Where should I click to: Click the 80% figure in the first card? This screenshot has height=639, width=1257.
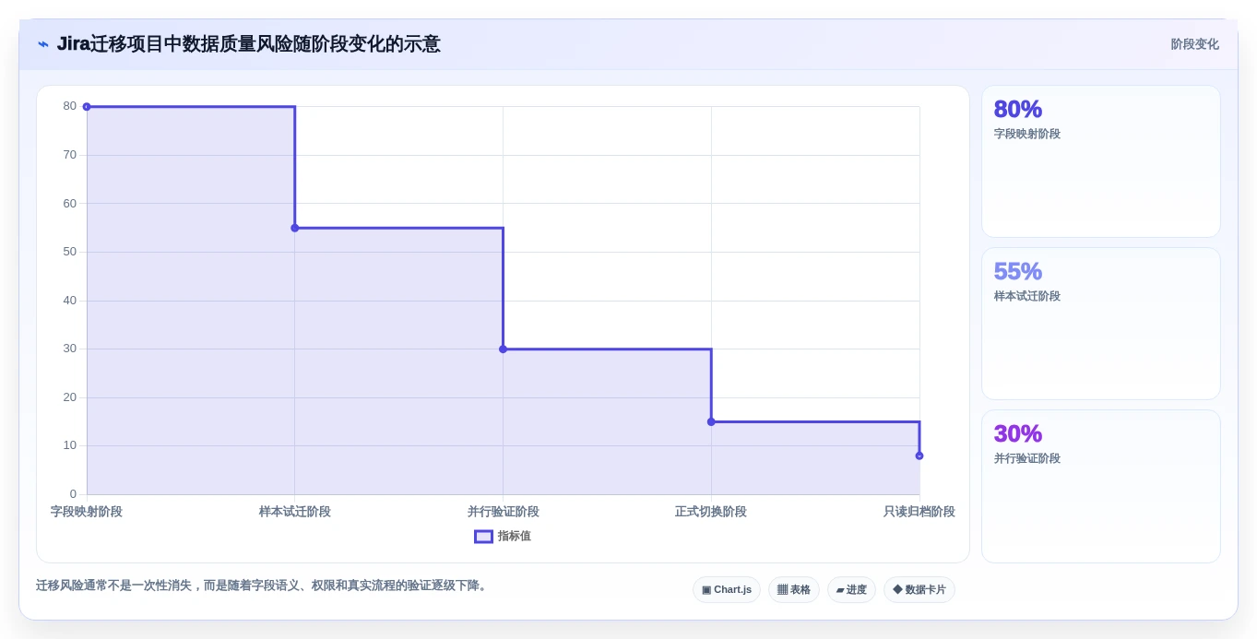1018,109
